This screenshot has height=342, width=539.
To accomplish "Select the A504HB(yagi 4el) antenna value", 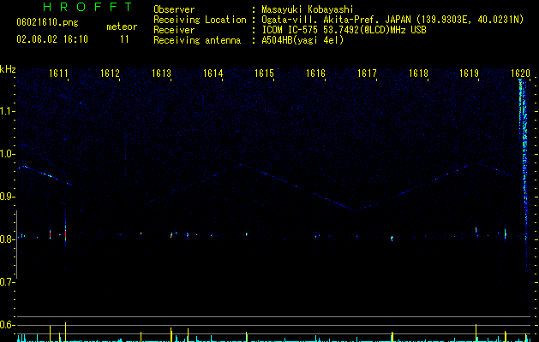I will pos(302,40).
